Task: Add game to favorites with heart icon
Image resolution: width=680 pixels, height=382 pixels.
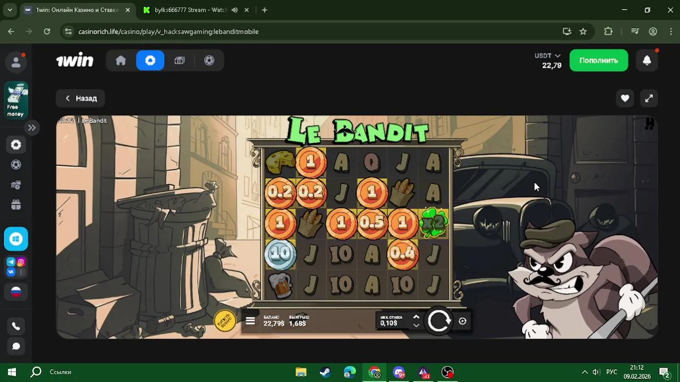Action: (625, 98)
